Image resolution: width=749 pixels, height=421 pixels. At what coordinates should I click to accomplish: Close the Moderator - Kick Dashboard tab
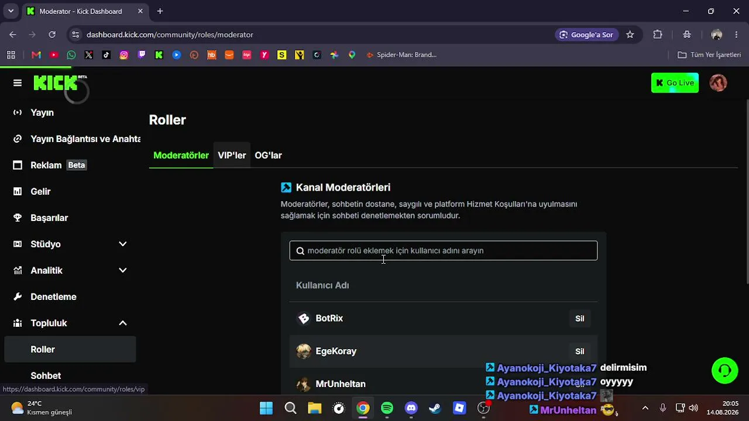pyautogui.click(x=140, y=11)
